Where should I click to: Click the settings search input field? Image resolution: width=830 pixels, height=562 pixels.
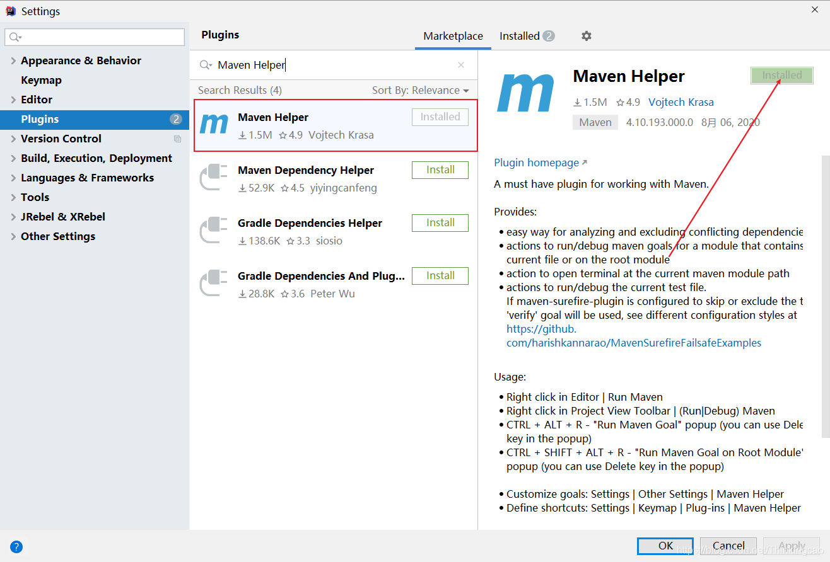tap(95, 37)
